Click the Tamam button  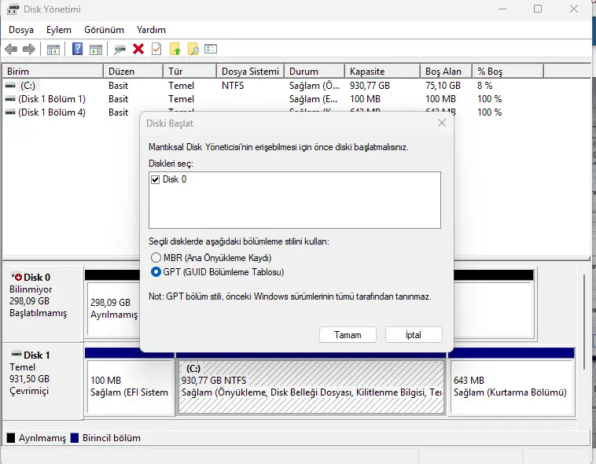pyautogui.click(x=348, y=335)
